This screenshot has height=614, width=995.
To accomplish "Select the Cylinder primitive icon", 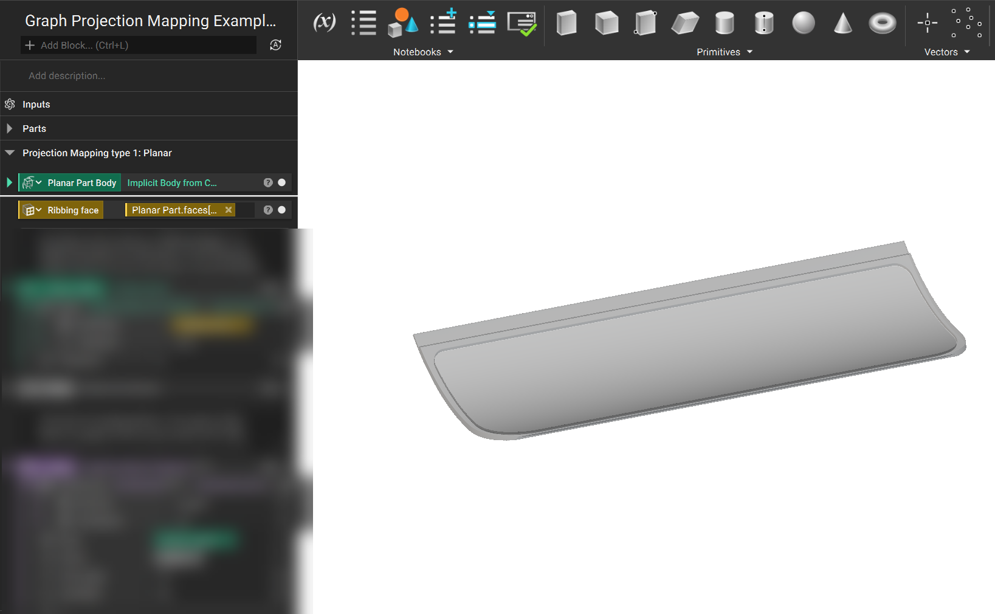I will (724, 23).
